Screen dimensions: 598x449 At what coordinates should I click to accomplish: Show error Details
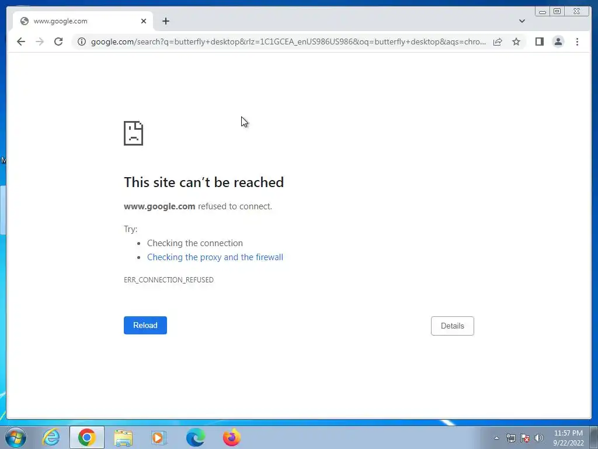click(x=453, y=326)
